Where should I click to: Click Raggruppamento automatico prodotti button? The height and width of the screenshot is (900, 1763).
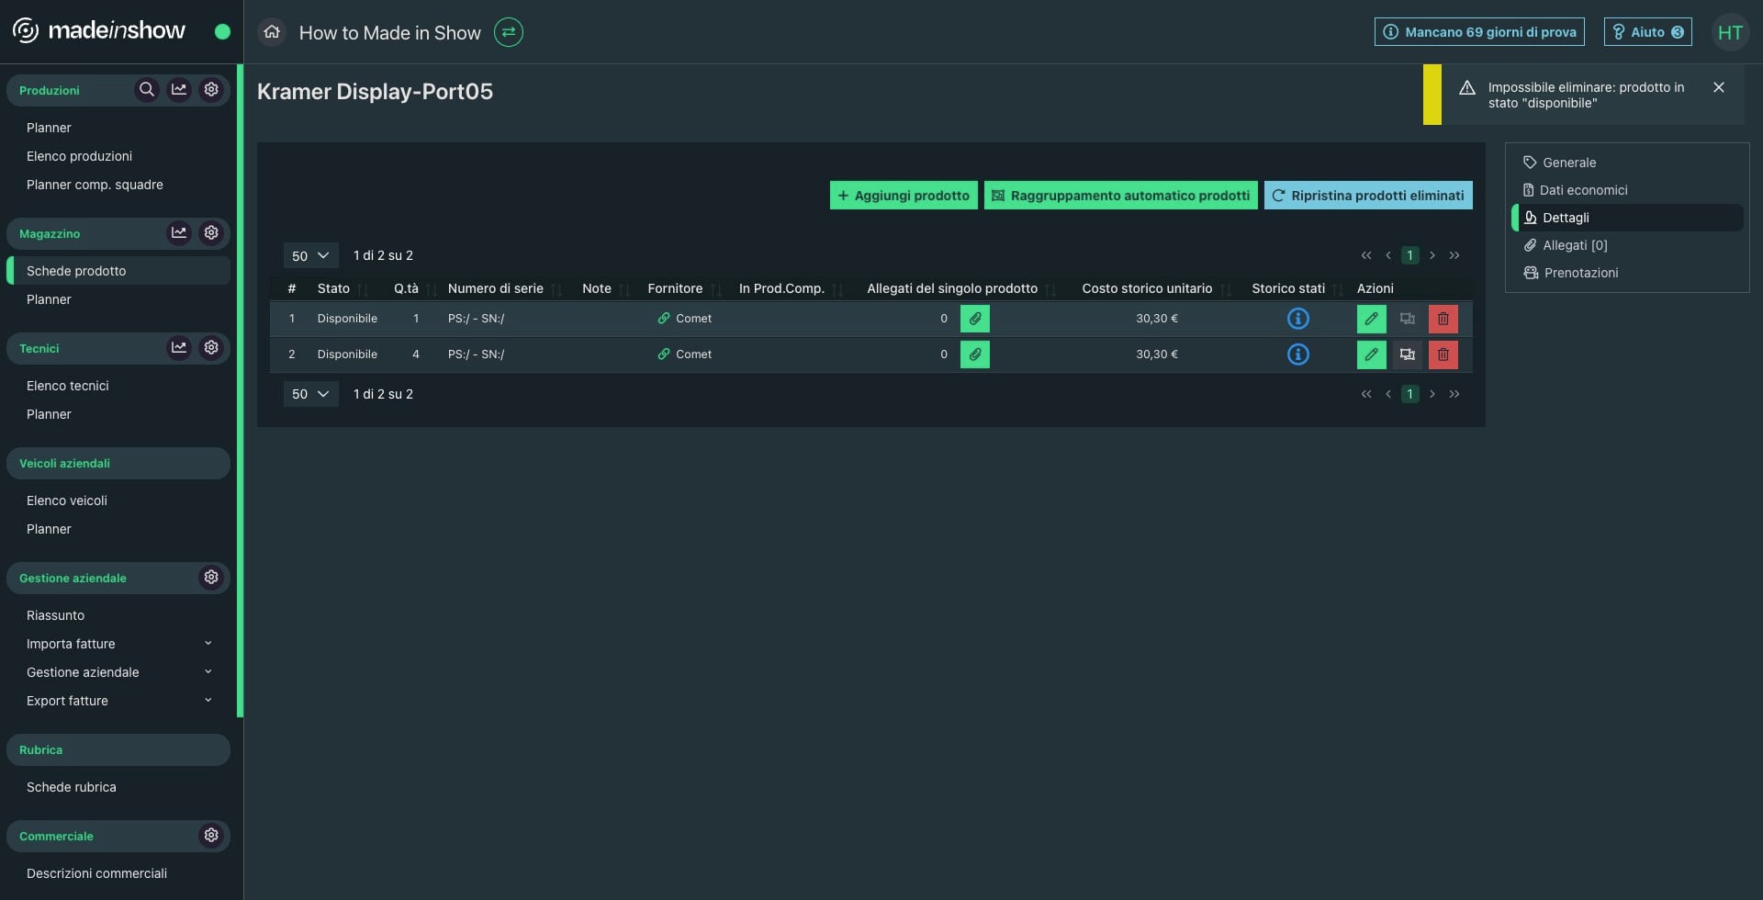1121,196
